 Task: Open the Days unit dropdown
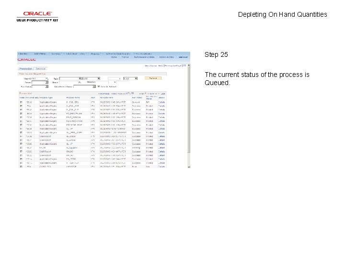[130, 78]
